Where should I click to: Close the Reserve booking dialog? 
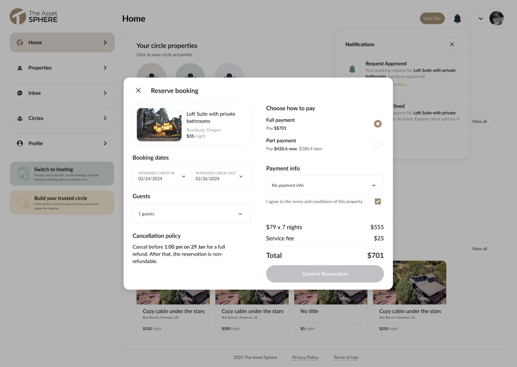click(x=138, y=91)
